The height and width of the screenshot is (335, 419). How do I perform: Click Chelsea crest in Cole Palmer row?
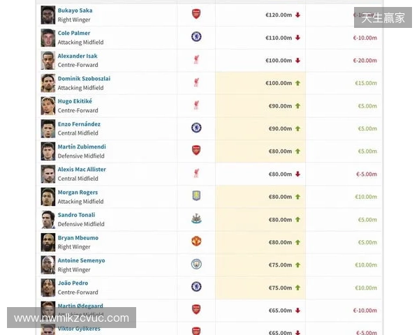click(x=196, y=37)
